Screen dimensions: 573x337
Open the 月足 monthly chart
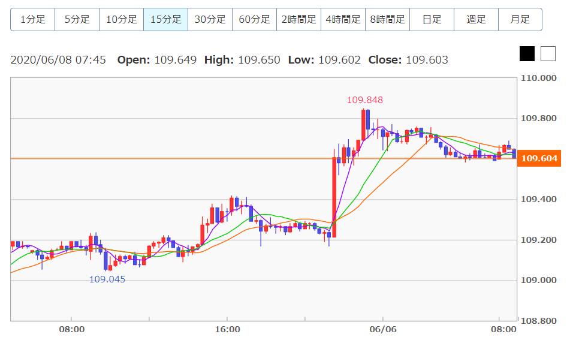point(520,19)
